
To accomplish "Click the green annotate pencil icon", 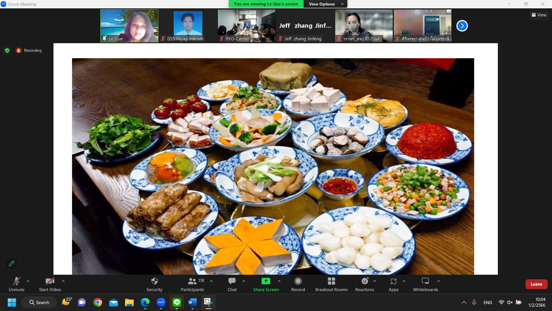I will pos(11,263).
